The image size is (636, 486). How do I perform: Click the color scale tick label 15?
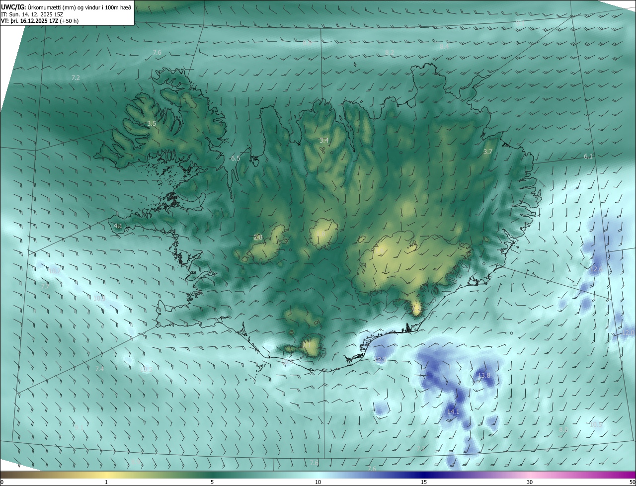[x=424, y=483]
